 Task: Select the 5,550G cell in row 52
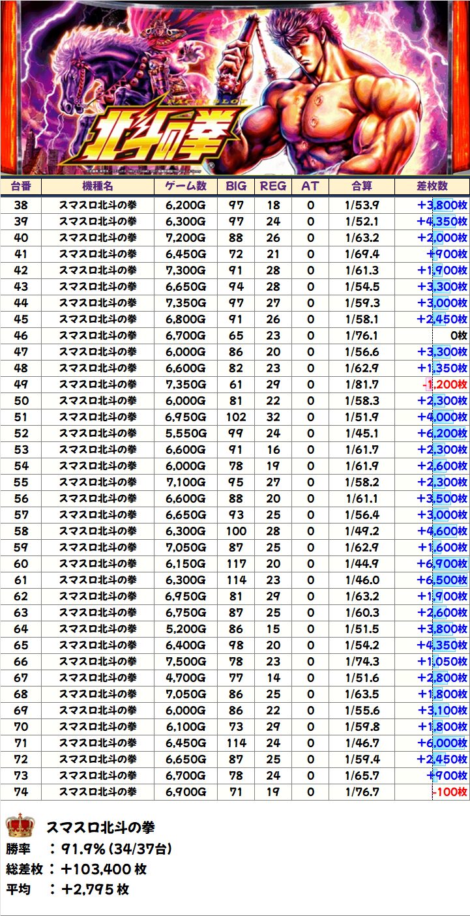pyautogui.click(x=186, y=433)
